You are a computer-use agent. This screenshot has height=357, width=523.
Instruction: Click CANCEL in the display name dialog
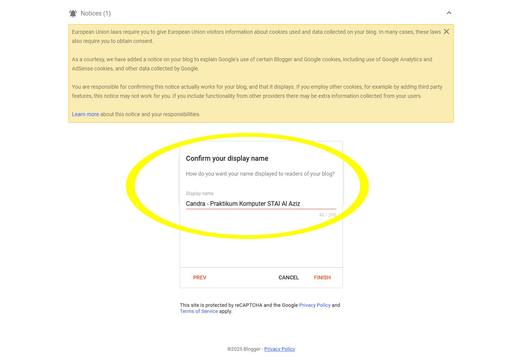pyautogui.click(x=288, y=277)
